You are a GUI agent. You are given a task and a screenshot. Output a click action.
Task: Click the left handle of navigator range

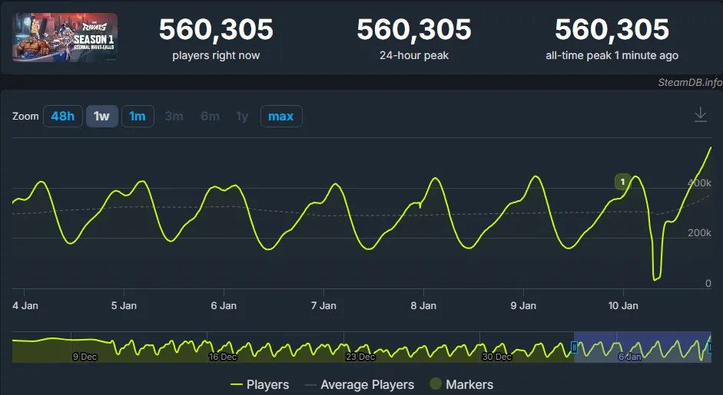tap(574, 347)
